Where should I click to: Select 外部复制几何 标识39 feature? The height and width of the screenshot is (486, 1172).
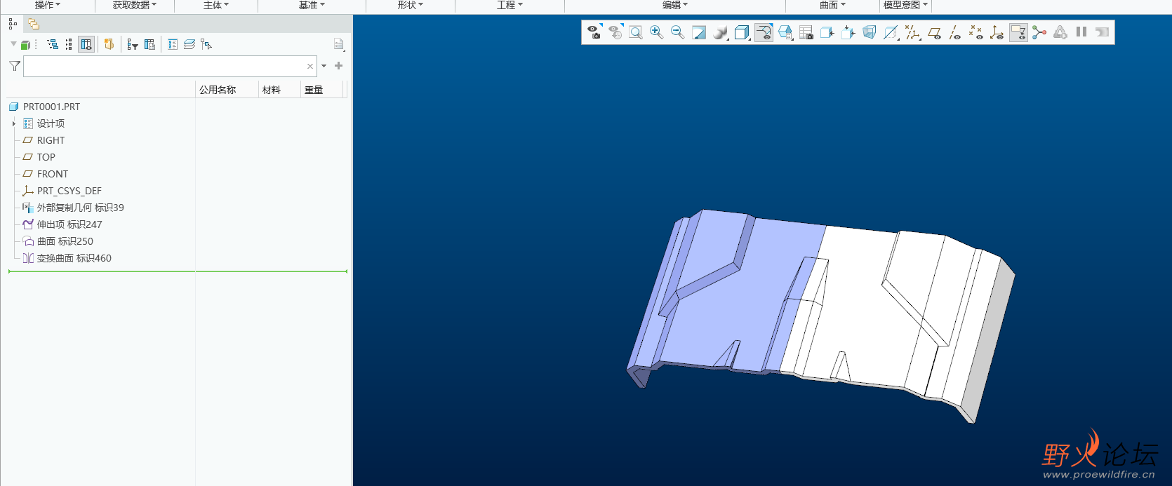tap(80, 208)
